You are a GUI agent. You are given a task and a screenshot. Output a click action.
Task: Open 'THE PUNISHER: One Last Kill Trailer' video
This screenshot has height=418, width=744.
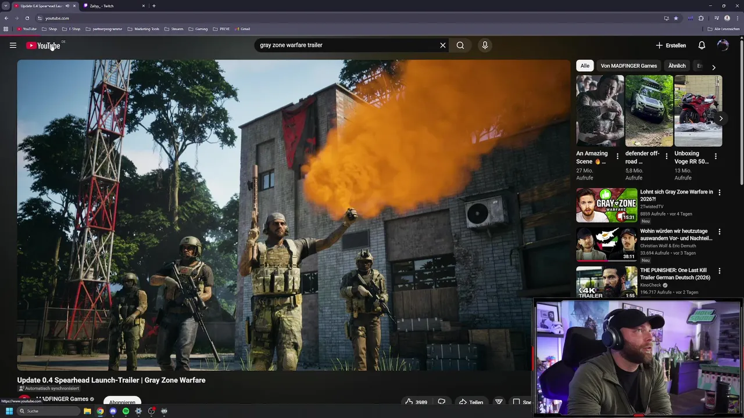coord(676,274)
